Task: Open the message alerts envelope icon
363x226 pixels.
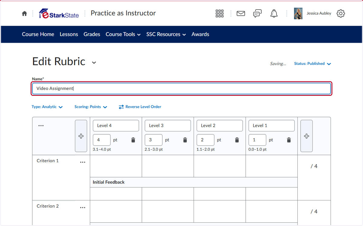Action: (241, 14)
